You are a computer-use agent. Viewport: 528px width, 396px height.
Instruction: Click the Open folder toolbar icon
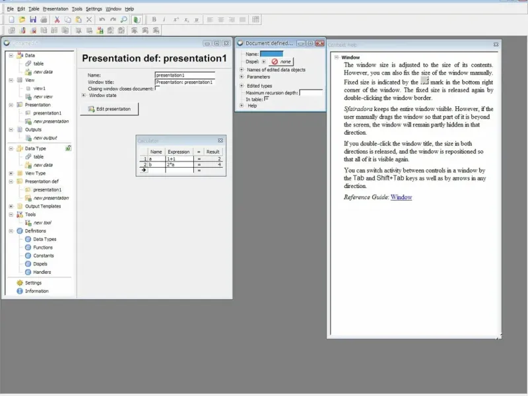(22, 20)
